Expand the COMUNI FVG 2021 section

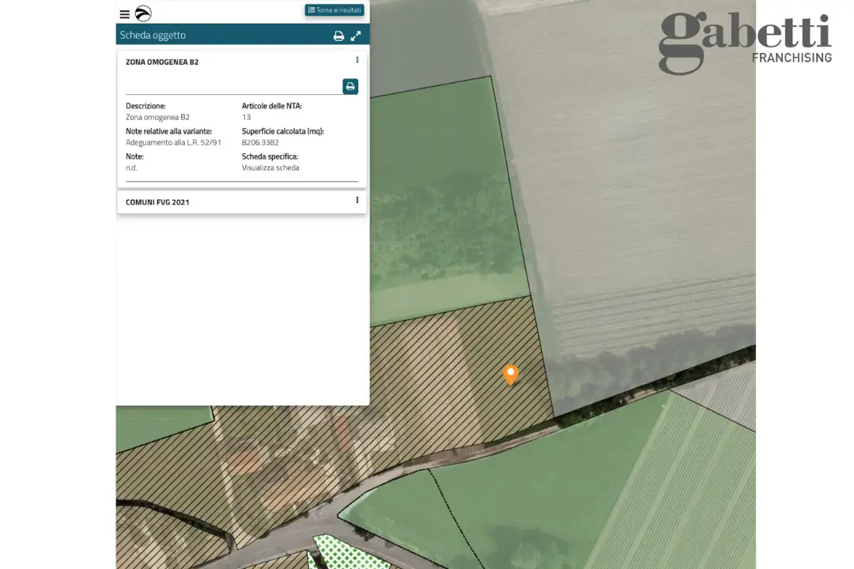click(x=158, y=202)
